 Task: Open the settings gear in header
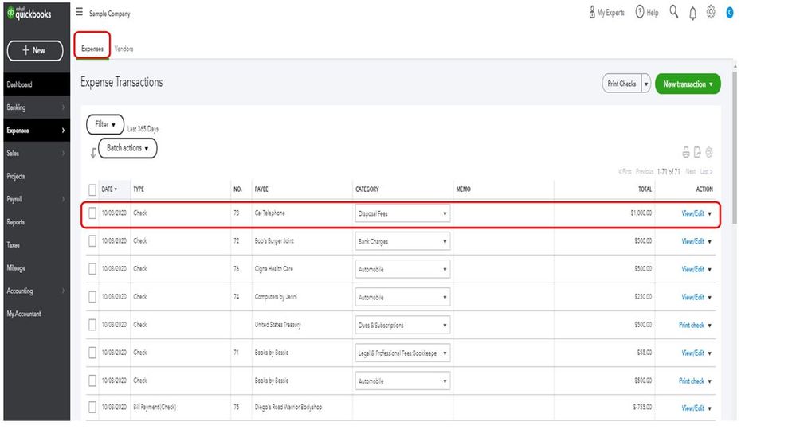click(x=711, y=12)
